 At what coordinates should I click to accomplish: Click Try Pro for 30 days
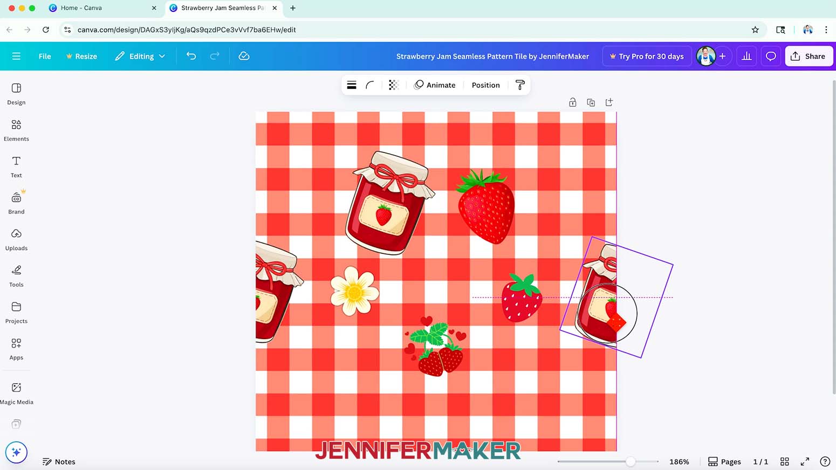click(647, 56)
